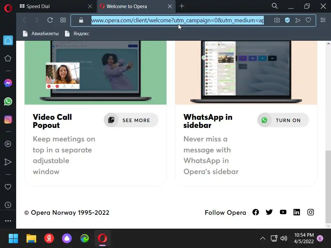Image resolution: width=331 pixels, height=248 pixels.
Task: Open Instagram in Opera sidebar
Action: [8, 119]
